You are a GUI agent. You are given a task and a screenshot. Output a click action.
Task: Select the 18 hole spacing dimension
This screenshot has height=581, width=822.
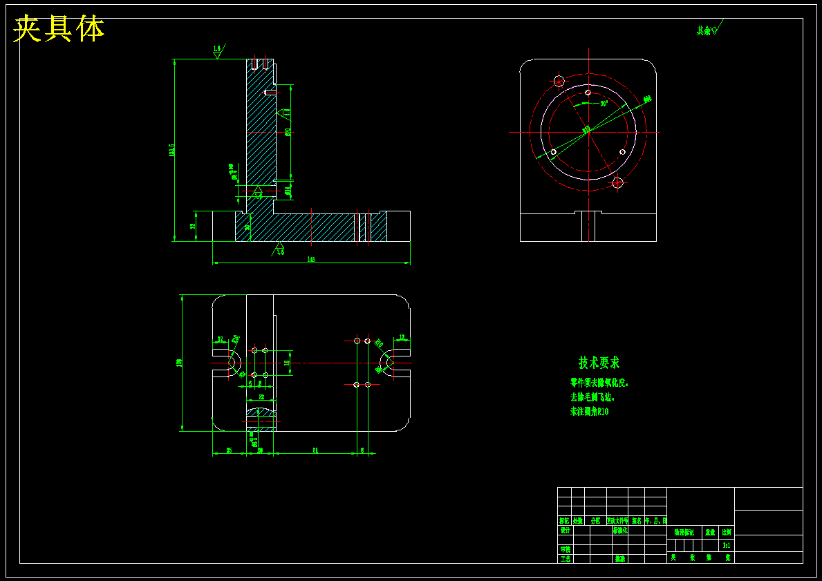[287, 363]
